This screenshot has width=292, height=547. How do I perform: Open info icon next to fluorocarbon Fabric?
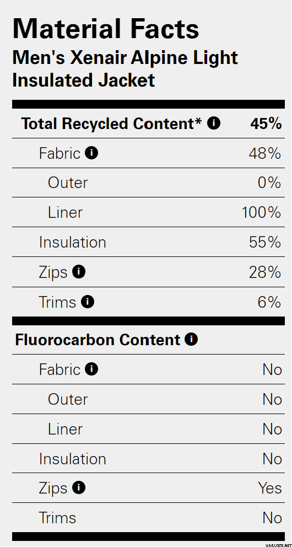point(91,369)
